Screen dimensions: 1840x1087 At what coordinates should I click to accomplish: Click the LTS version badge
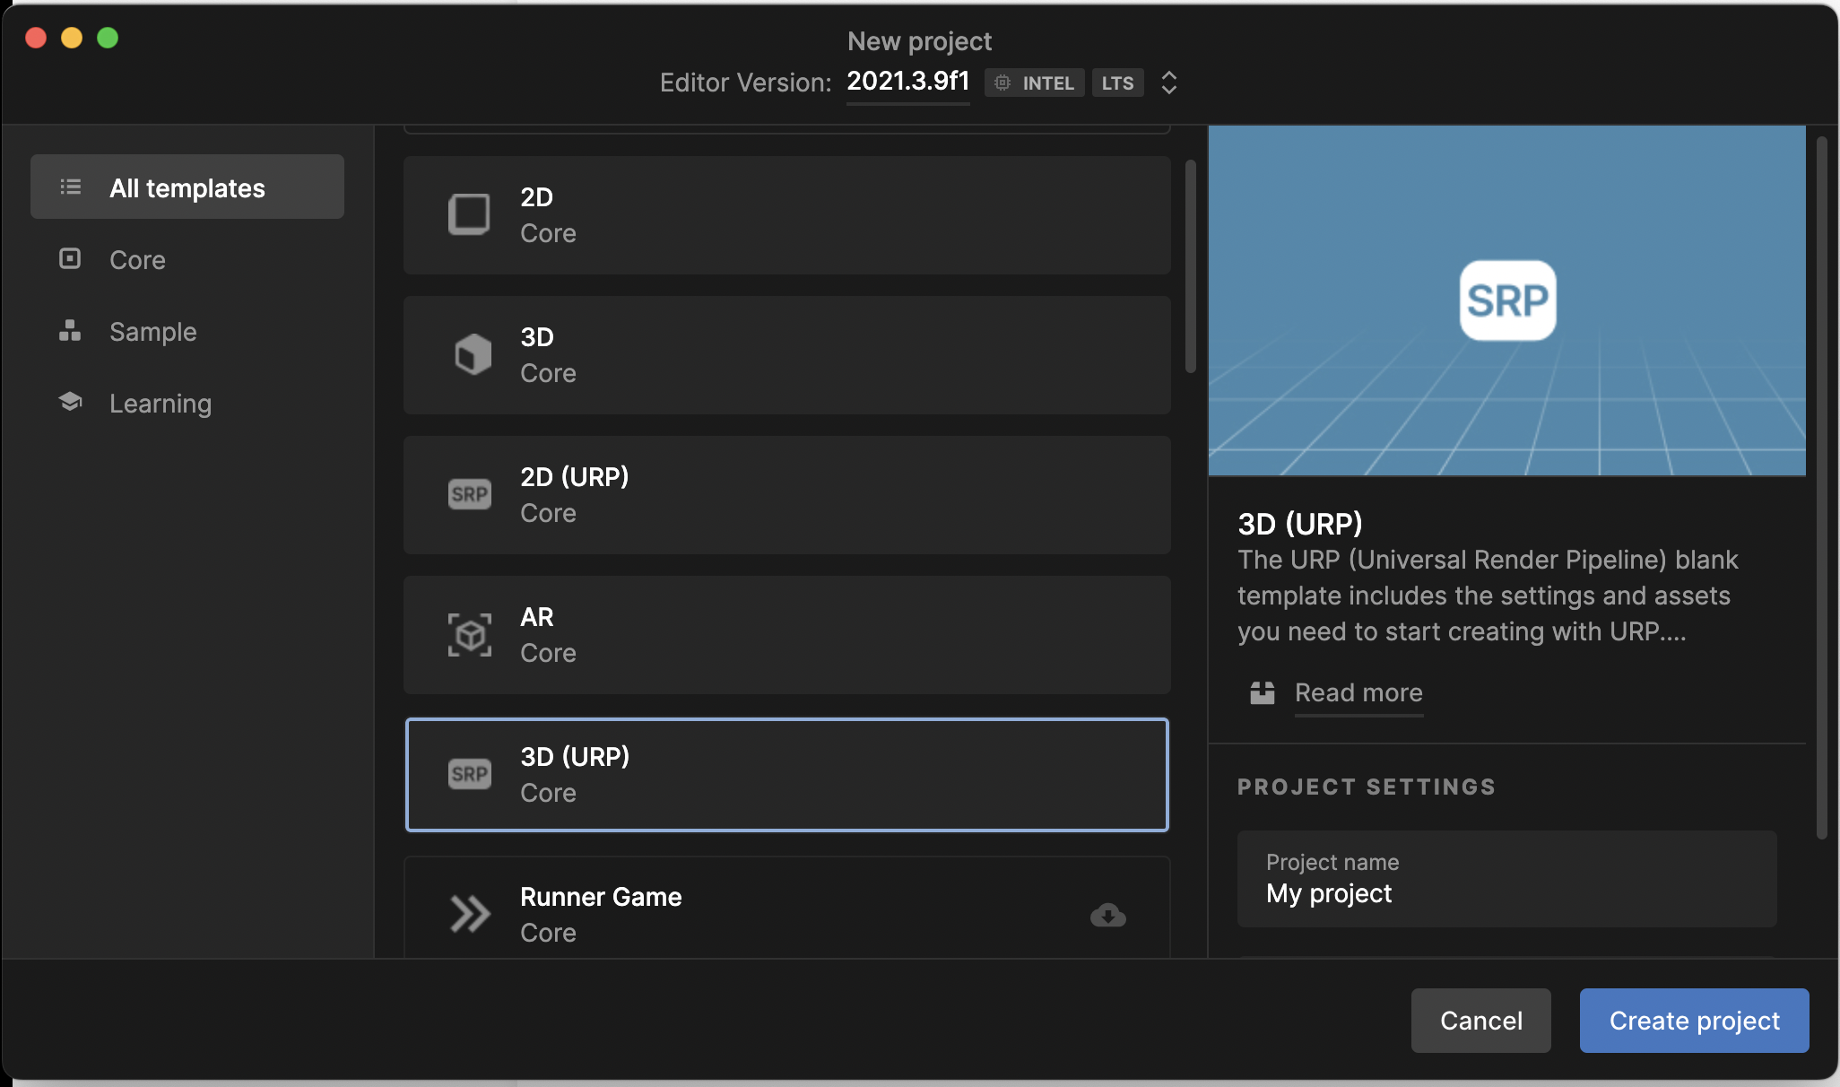[x=1117, y=83]
